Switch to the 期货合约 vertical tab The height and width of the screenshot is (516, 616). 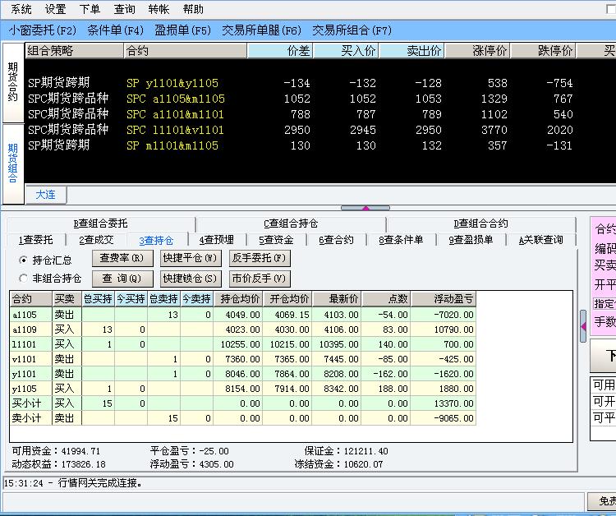13,82
